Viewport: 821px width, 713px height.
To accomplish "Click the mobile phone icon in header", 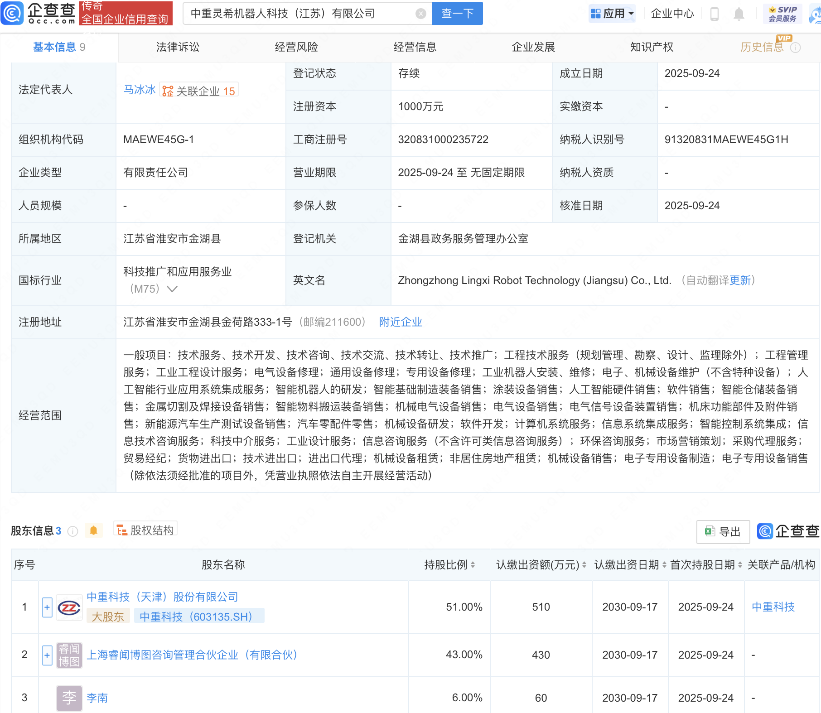I will coord(714,14).
